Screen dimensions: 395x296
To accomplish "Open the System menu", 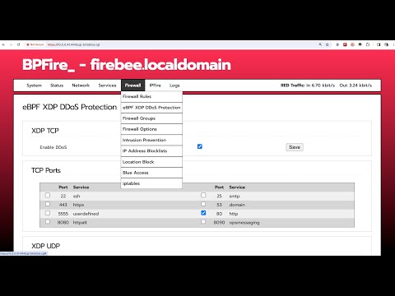I will 35,86.
